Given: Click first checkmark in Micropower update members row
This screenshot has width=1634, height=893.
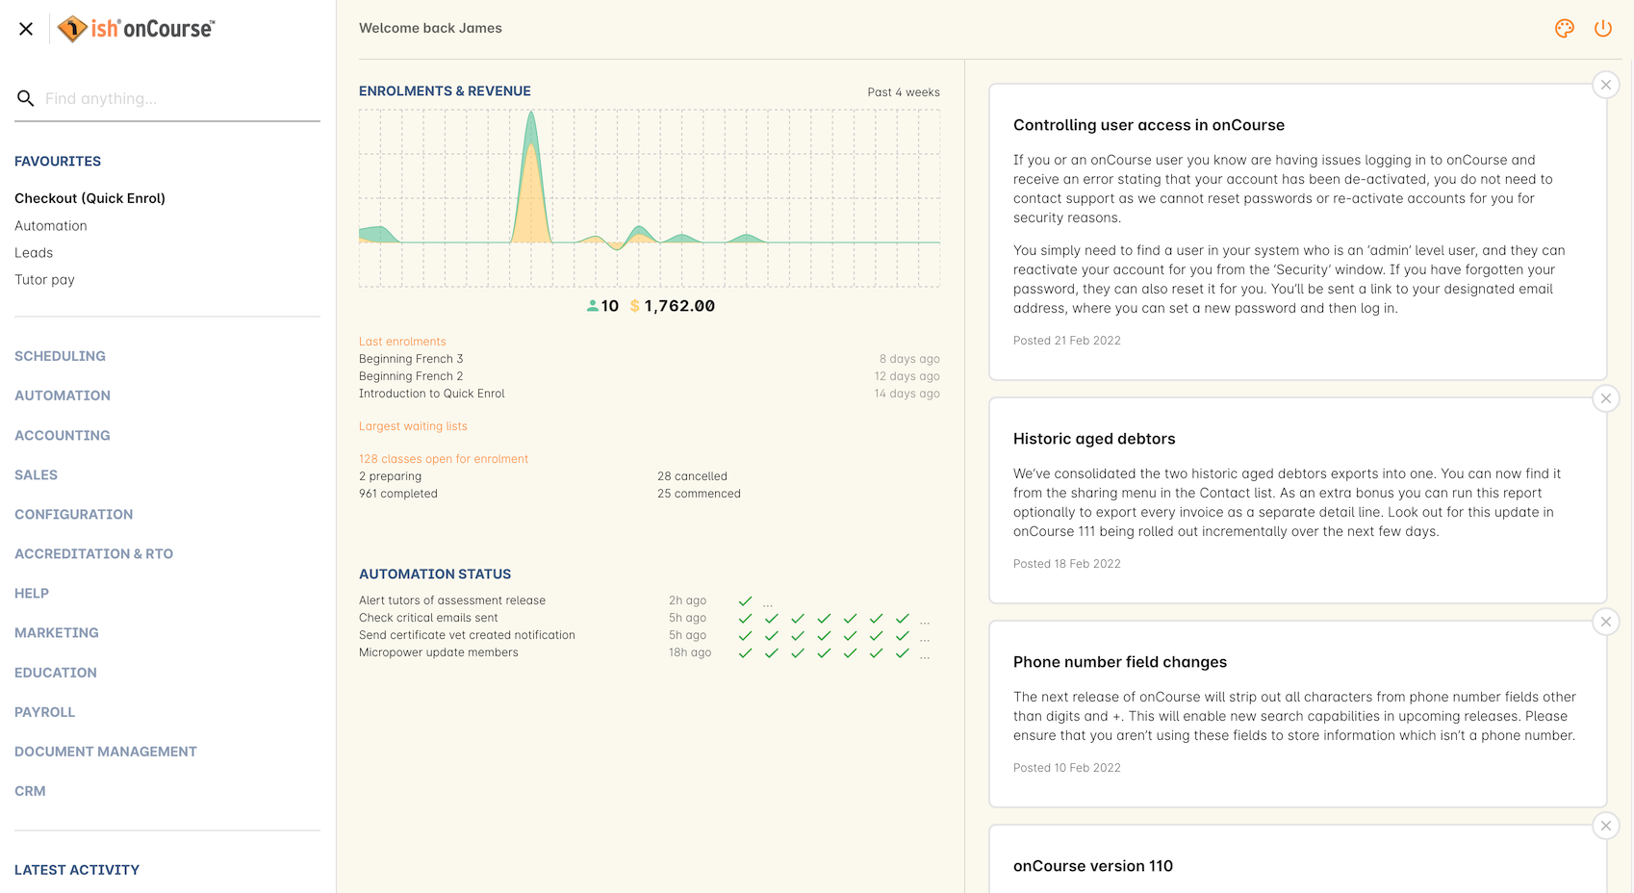Looking at the screenshot, I should [x=745, y=653].
